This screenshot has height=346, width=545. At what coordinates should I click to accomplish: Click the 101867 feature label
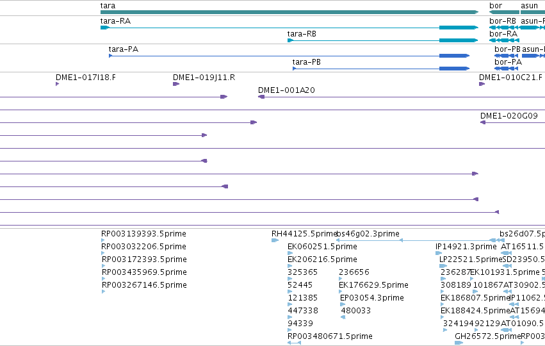[488, 284]
